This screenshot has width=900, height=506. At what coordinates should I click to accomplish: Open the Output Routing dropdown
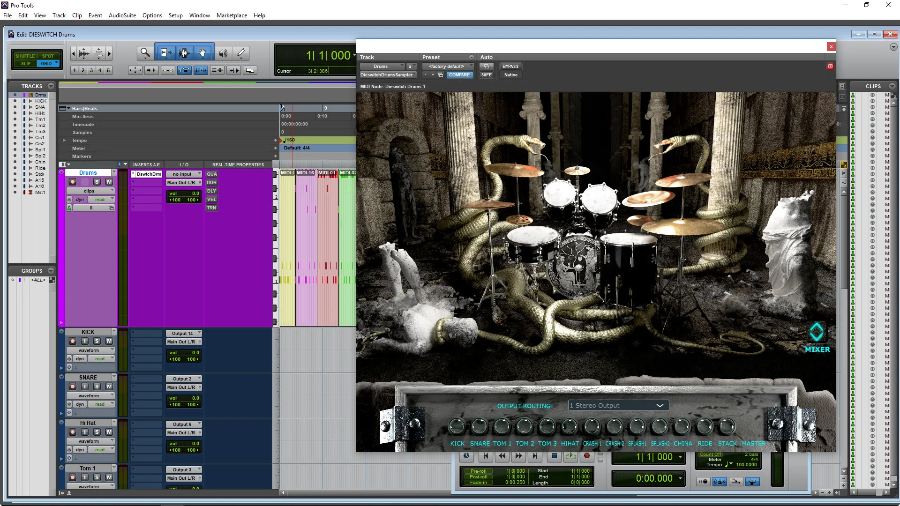click(618, 405)
